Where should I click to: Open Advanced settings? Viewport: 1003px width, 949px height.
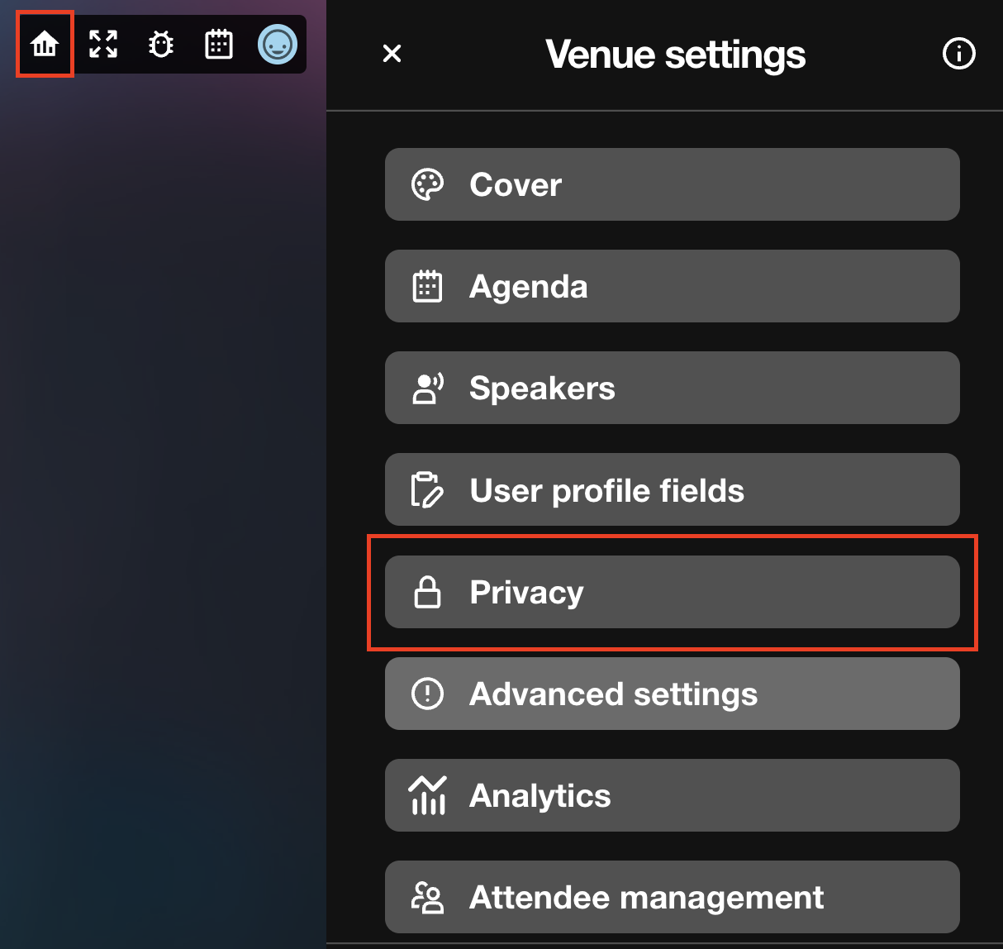point(672,694)
